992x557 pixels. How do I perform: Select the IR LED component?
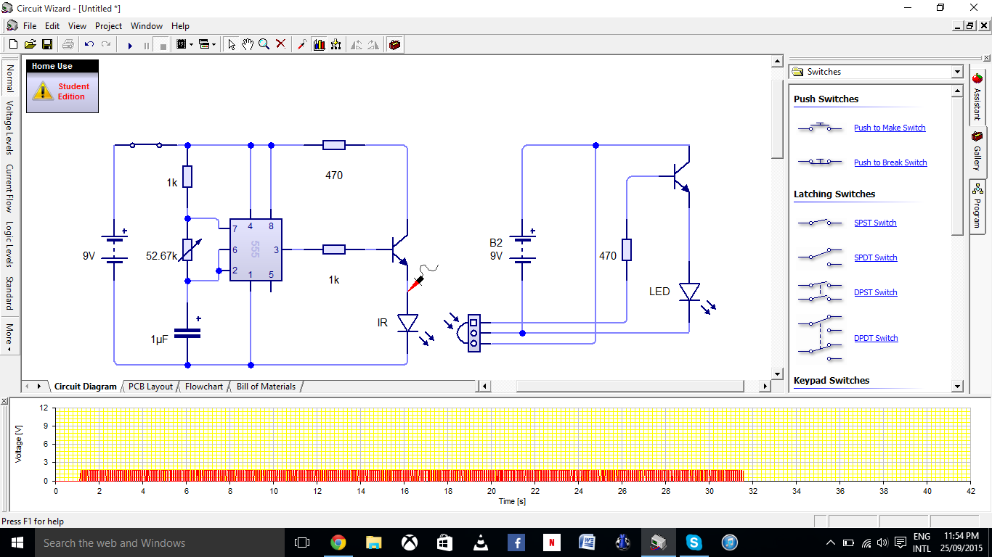pyautogui.click(x=408, y=323)
